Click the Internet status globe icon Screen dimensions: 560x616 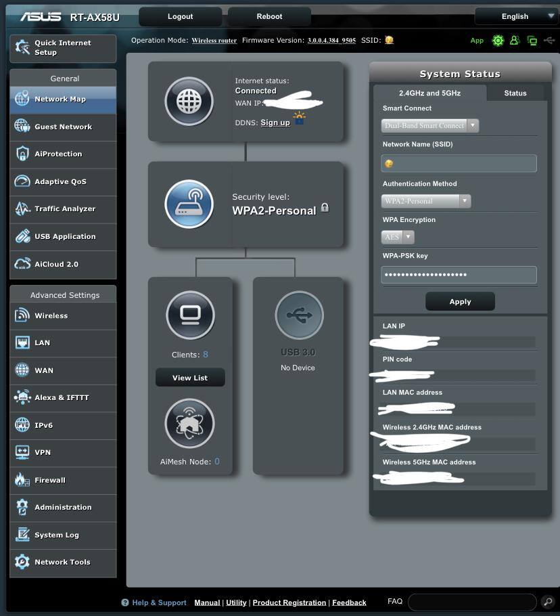(189, 102)
